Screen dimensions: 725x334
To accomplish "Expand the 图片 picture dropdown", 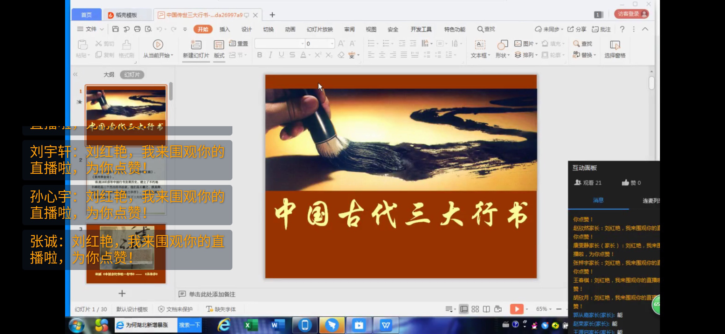I will [x=536, y=44].
